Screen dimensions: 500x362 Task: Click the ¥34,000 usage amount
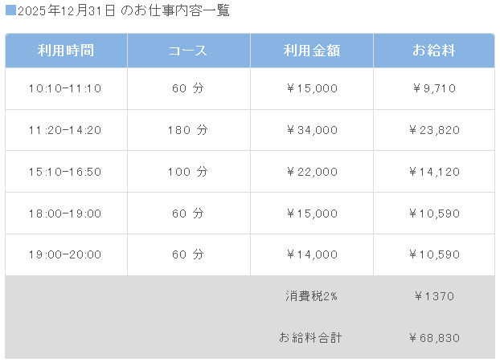312,130
